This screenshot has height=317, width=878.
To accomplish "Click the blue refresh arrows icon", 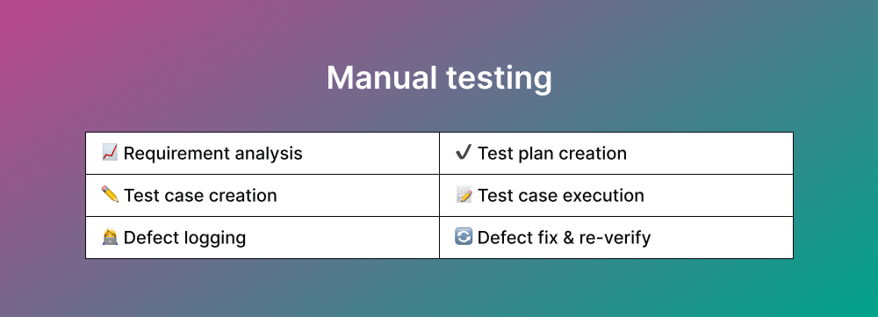I will (464, 237).
